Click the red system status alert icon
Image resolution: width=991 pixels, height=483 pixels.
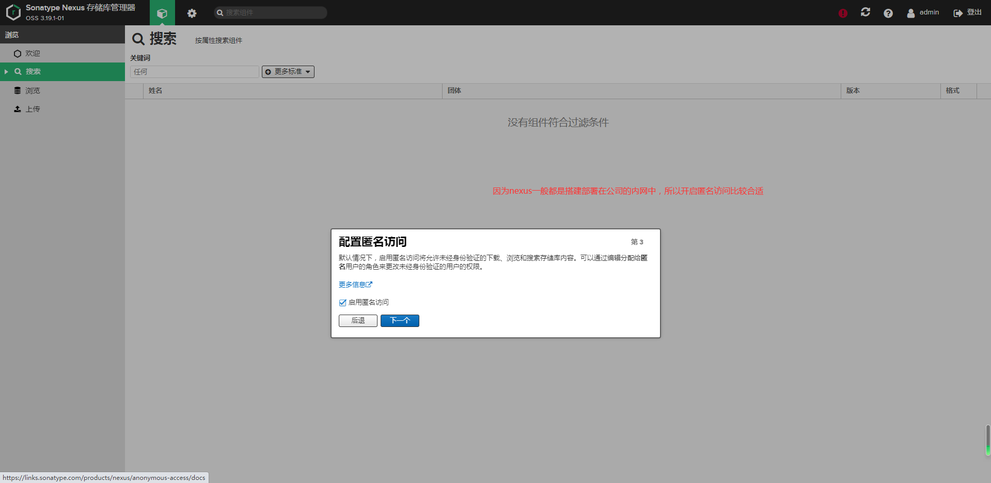point(843,13)
